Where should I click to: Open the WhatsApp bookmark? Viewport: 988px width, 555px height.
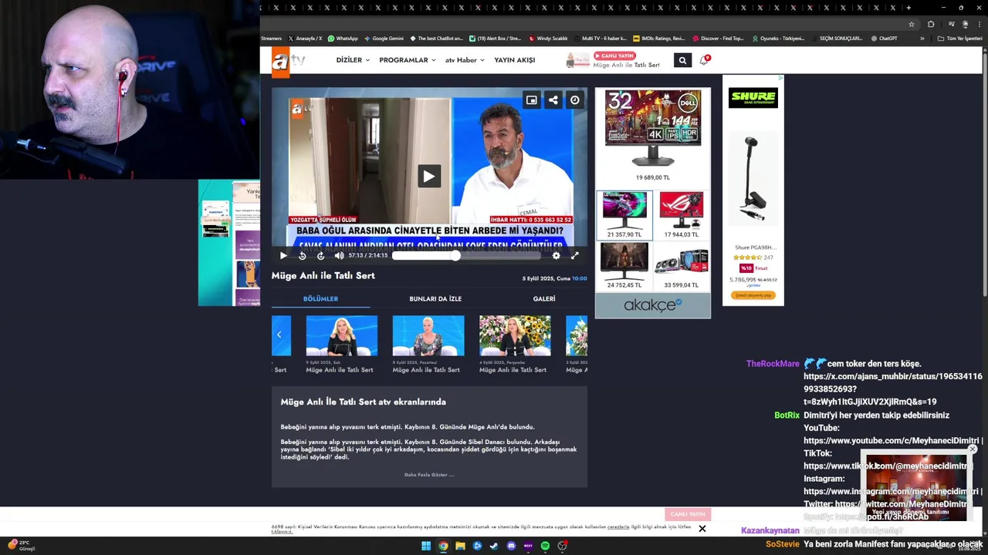tap(343, 39)
